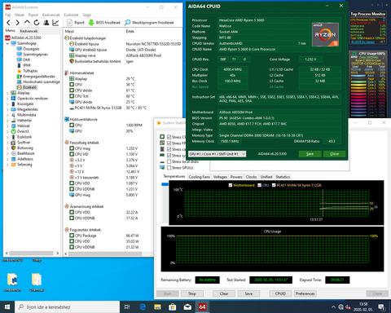Open the Mail app from the taskbar
This screenshot has width=391, height=313.
click(187, 307)
